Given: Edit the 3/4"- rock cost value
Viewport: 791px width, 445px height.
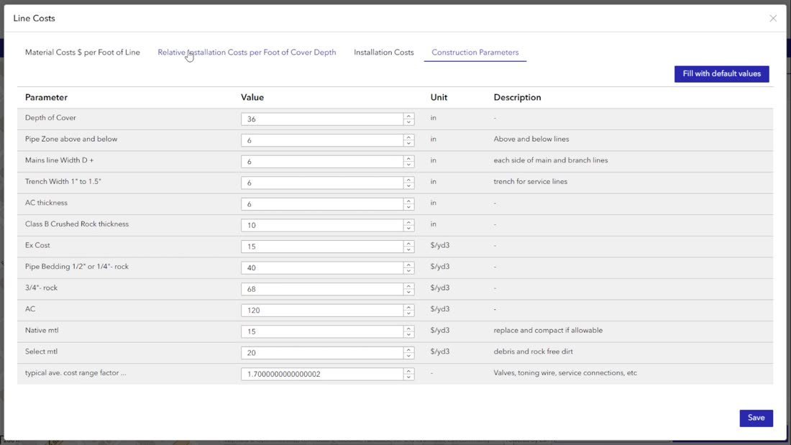Looking at the screenshot, I should pyautogui.click(x=322, y=288).
